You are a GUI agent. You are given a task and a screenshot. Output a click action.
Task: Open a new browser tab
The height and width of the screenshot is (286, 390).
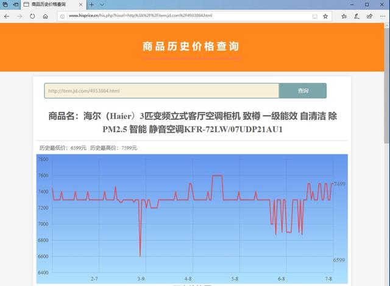(x=91, y=4)
